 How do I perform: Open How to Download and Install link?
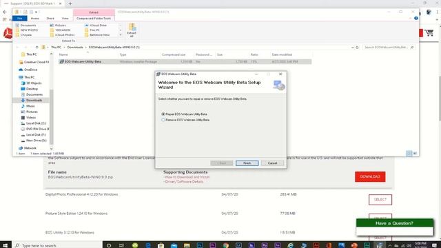click(x=187, y=177)
